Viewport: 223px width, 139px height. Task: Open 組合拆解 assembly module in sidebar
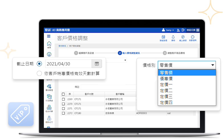click(49, 109)
